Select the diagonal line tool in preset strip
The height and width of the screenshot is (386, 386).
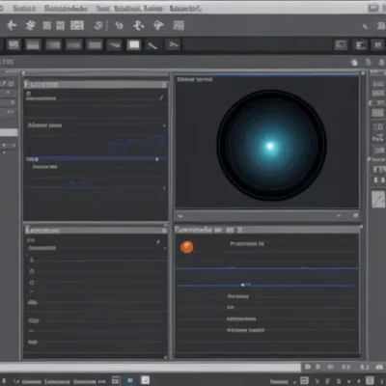tap(152, 45)
